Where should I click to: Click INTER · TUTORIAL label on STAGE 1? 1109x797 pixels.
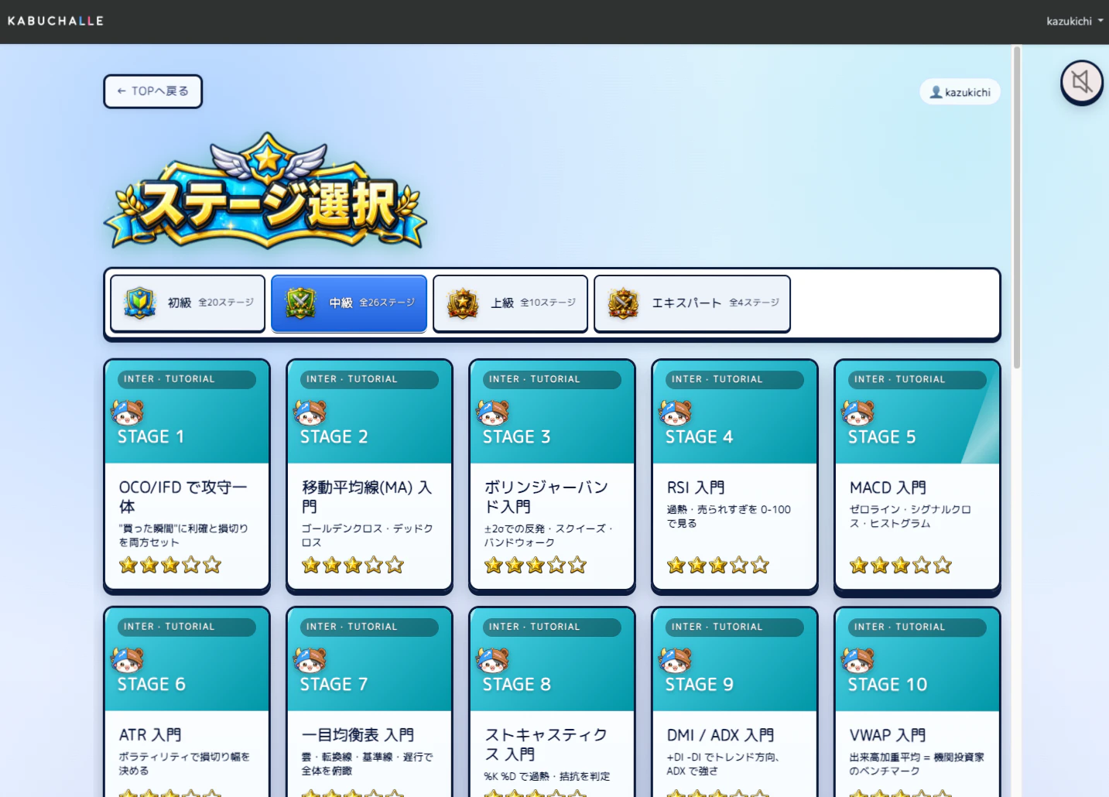pos(187,379)
